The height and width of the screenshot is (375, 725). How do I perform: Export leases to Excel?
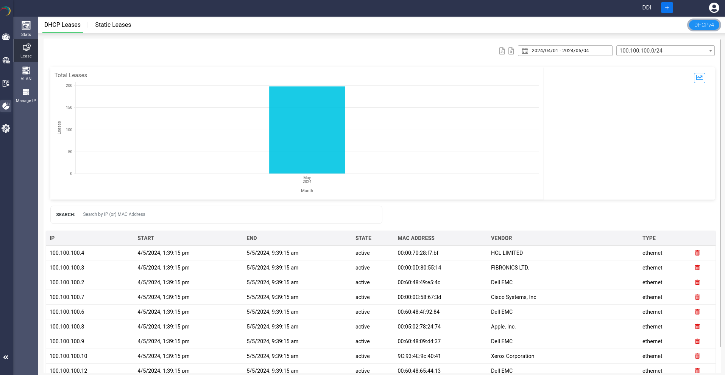point(511,51)
